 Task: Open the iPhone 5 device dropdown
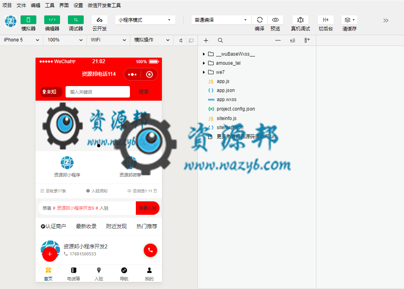(x=21, y=40)
